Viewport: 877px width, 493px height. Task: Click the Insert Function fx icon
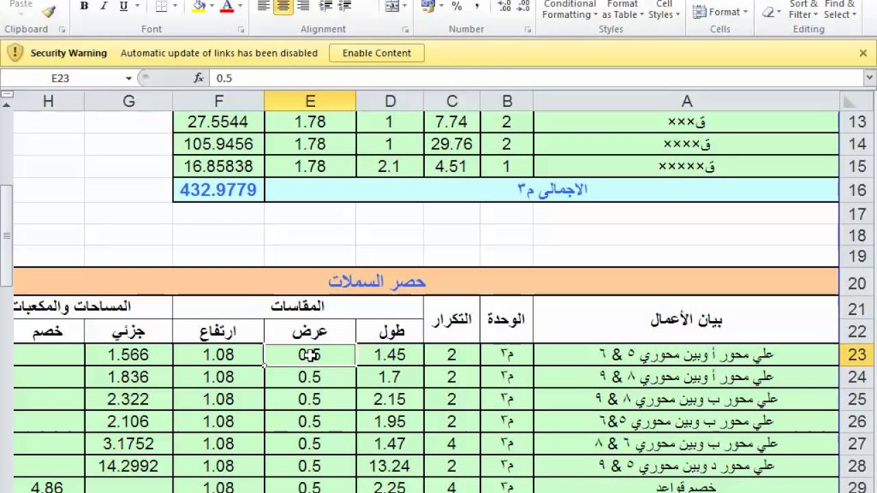pos(199,78)
